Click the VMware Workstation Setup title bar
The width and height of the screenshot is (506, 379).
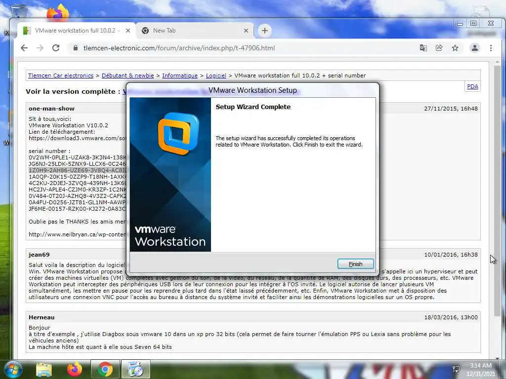point(253,90)
